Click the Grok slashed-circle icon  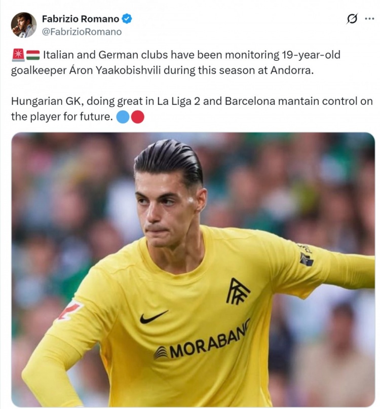pyautogui.click(x=352, y=19)
